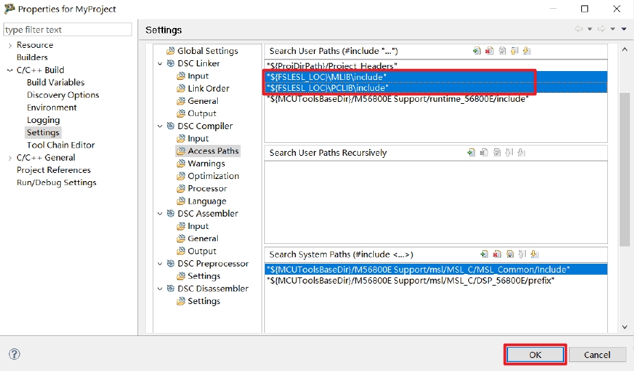Click Delete icon in Search System Paths toolbar
Screen dimensions: 634x371
(497, 254)
